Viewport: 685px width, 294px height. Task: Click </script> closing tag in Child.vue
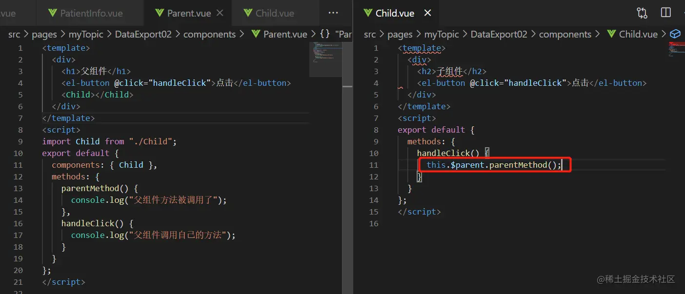coord(419,212)
